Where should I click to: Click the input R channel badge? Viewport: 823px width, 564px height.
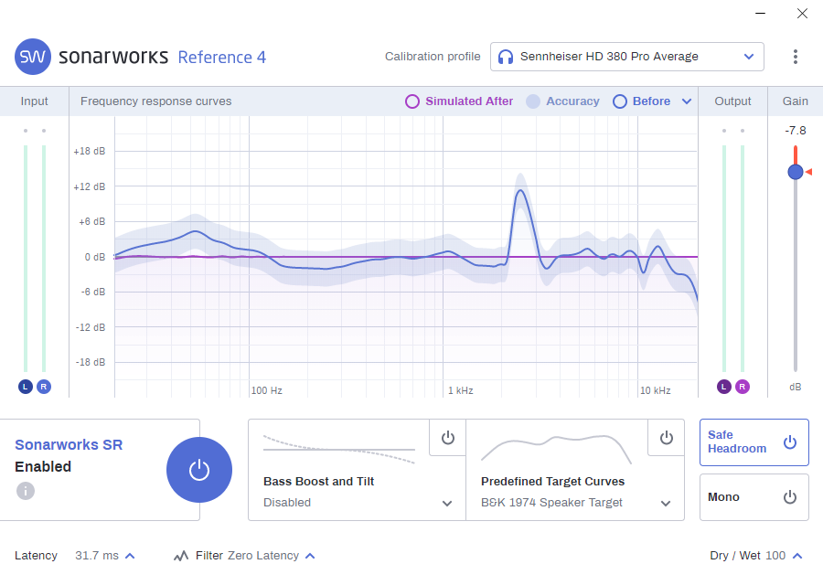click(44, 387)
